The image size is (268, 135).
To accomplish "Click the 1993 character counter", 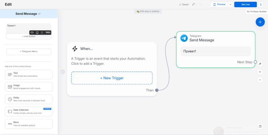I will (x=48, y=32).
